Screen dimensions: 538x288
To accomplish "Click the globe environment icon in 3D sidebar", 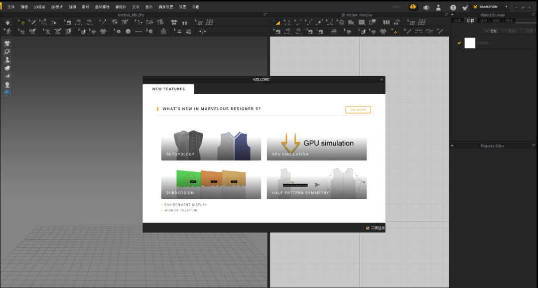I will tap(7, 93).
